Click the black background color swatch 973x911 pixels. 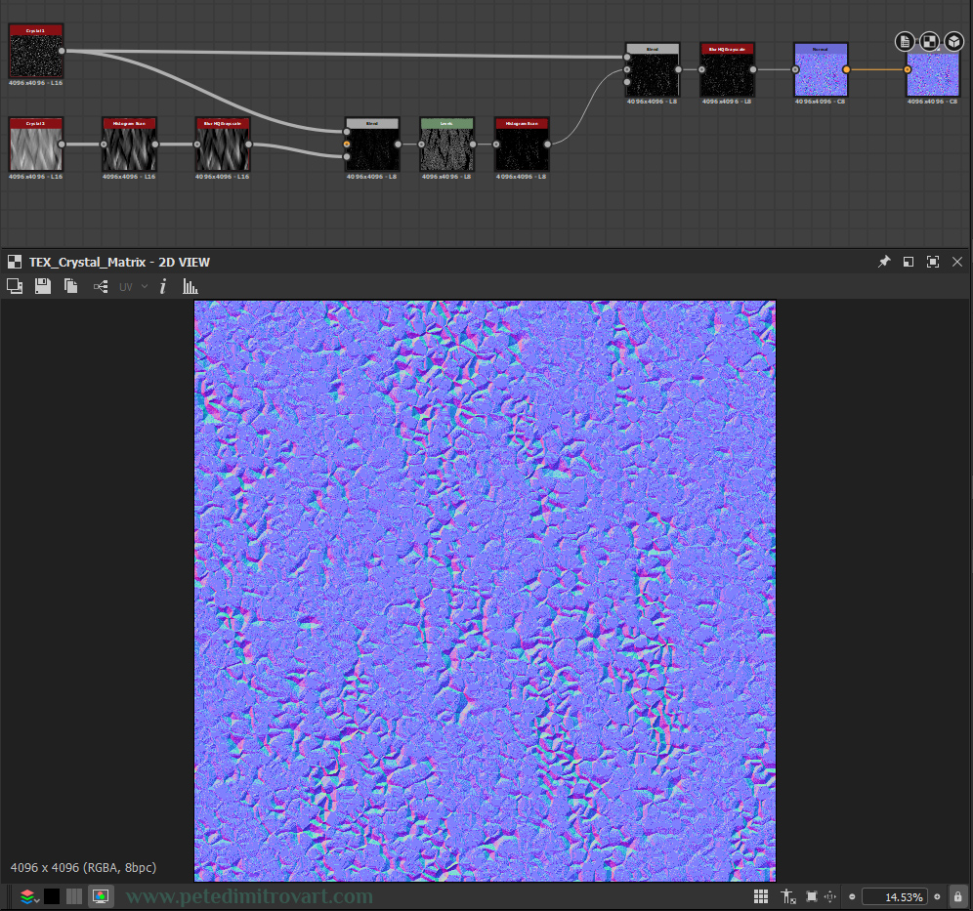[52, 896]
